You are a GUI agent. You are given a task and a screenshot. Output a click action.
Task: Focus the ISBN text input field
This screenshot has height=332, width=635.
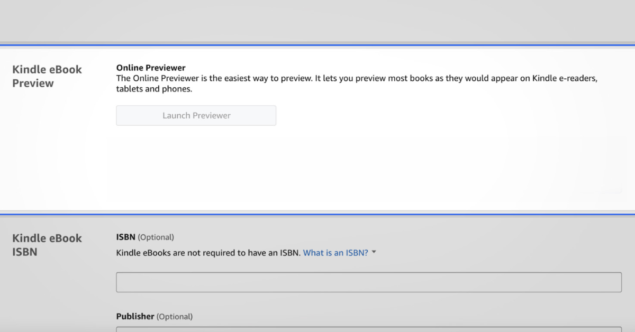click(368, 282)
